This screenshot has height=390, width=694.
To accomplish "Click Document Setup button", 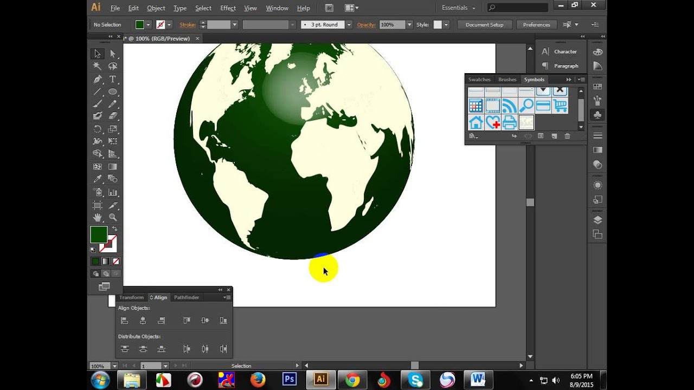I will [484, 25].
